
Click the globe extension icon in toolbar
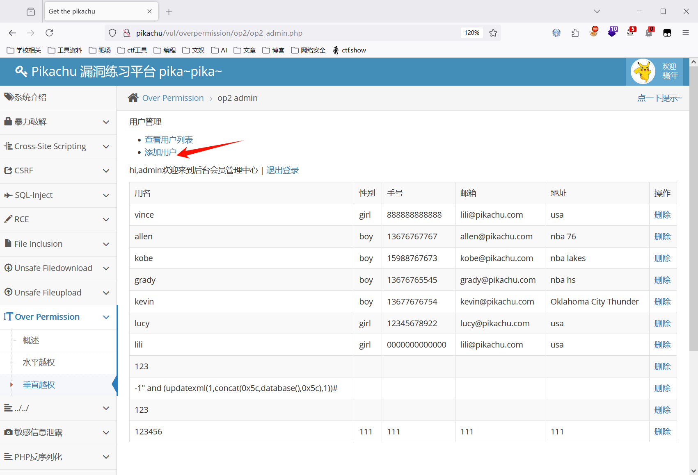(556, 33)
